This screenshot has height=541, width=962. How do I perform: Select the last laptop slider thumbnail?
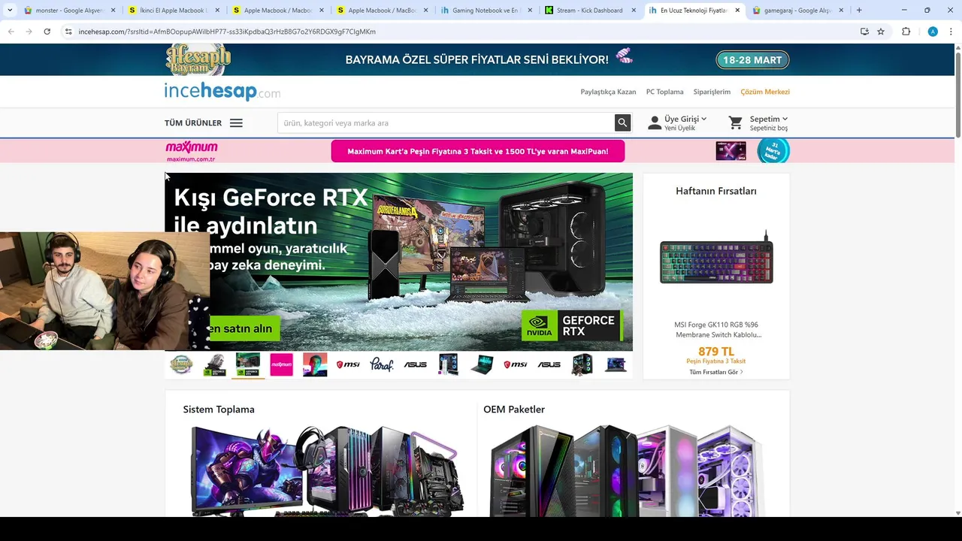pyautogui.click(x=616, y=364)
